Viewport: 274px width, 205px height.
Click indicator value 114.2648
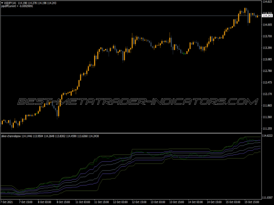[x=49, y=136]
